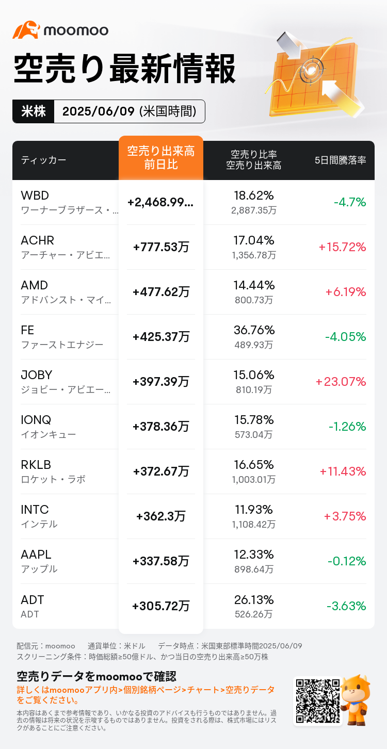
Task: Select the IONQ ticker
Action: coord(36,420)
